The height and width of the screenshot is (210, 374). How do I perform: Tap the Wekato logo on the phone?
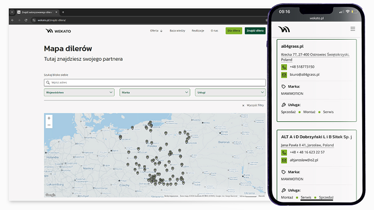[284, 29]
